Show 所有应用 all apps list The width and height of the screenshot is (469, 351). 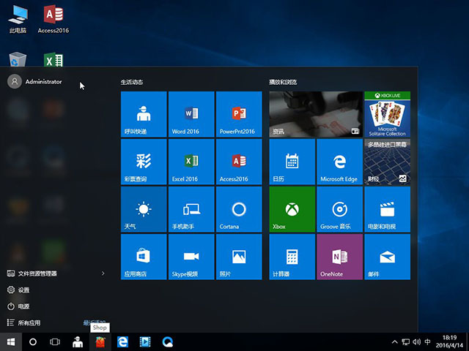click(x=29, y=322)
